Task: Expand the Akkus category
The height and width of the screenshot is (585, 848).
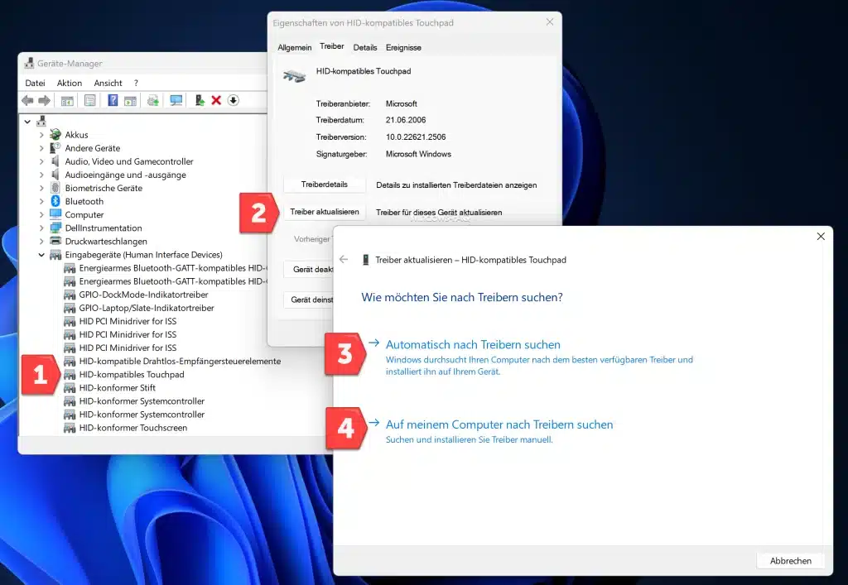Action: coord(41,135)
